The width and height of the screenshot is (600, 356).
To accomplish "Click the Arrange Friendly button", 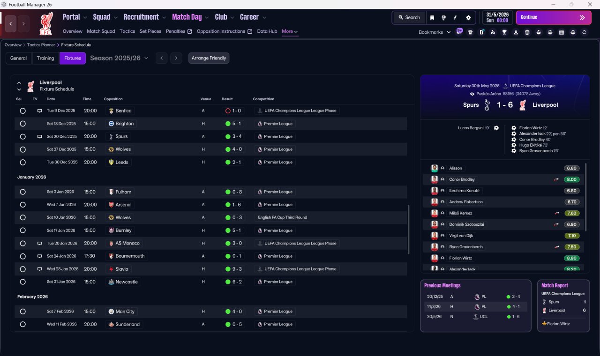I will [x=209, y=58].
